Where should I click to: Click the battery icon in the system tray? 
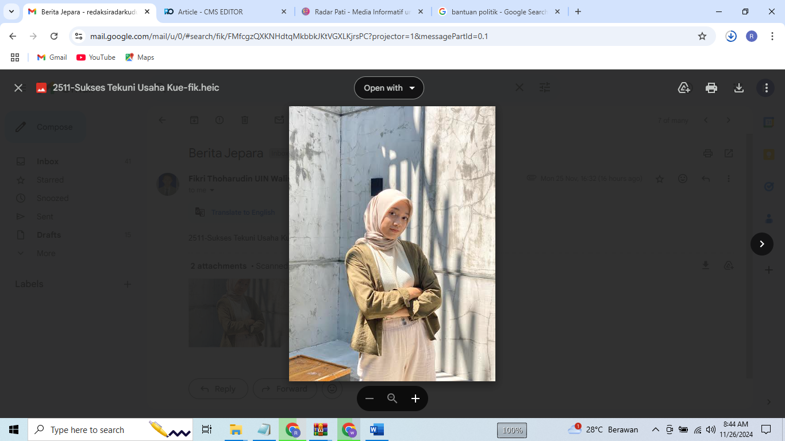point(683,430)
